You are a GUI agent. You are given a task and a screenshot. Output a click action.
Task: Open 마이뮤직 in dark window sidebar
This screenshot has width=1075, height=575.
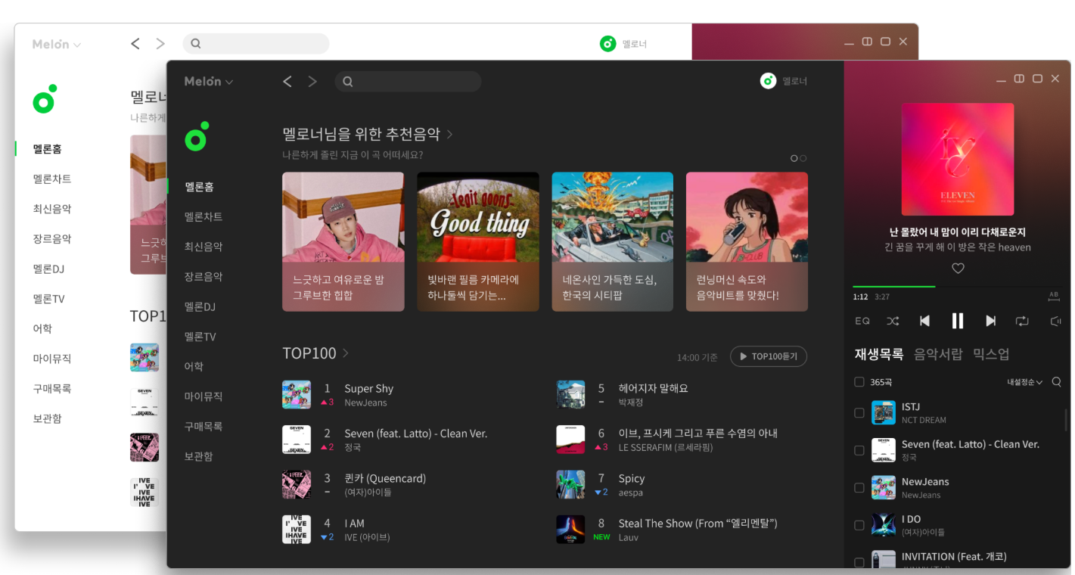point(204,396)
